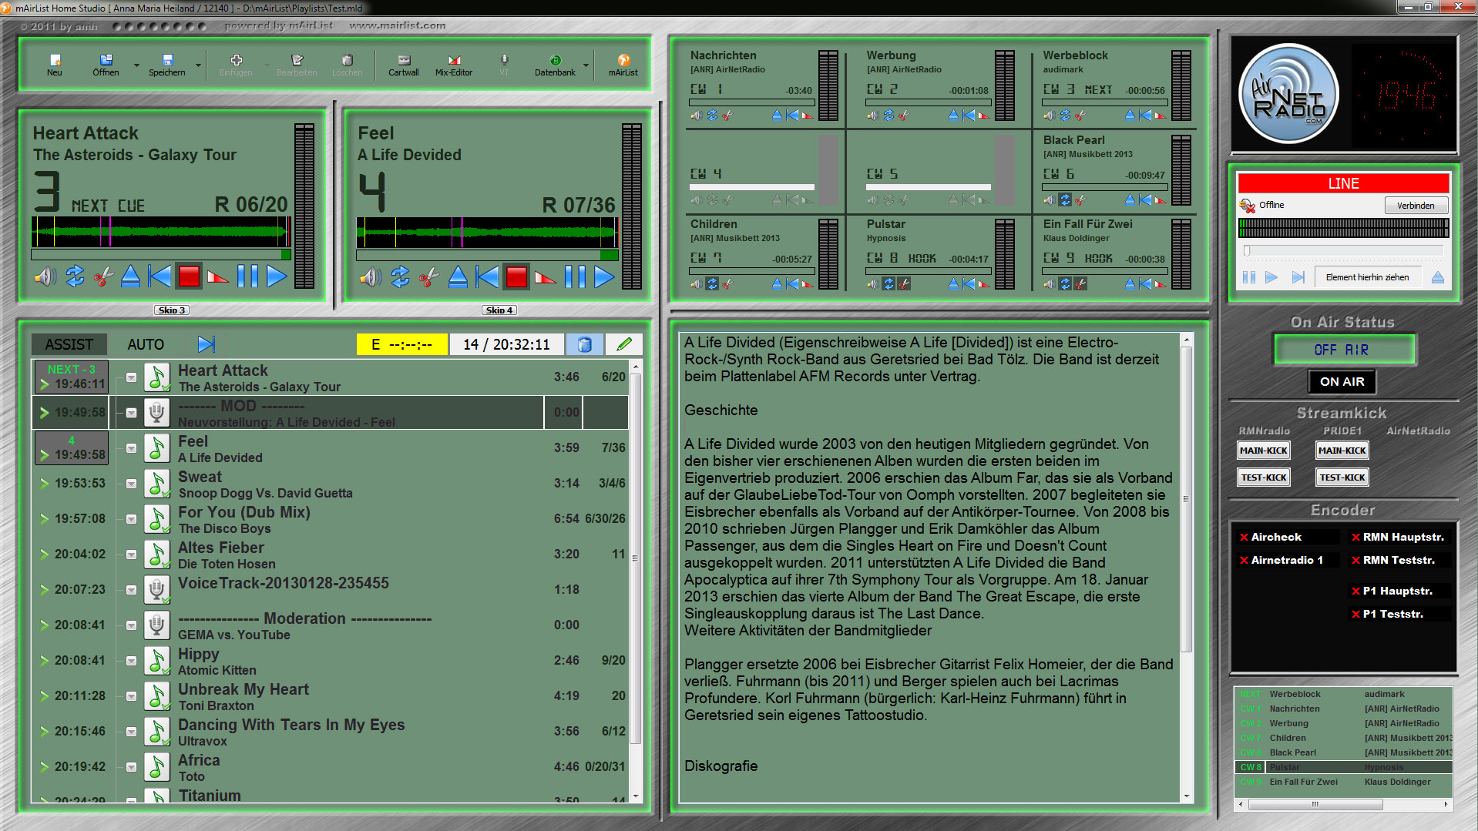Click the playlist next-item skip icon
Image resolution: width=1478 pixels, height=831 pixels.
point(207,344)
